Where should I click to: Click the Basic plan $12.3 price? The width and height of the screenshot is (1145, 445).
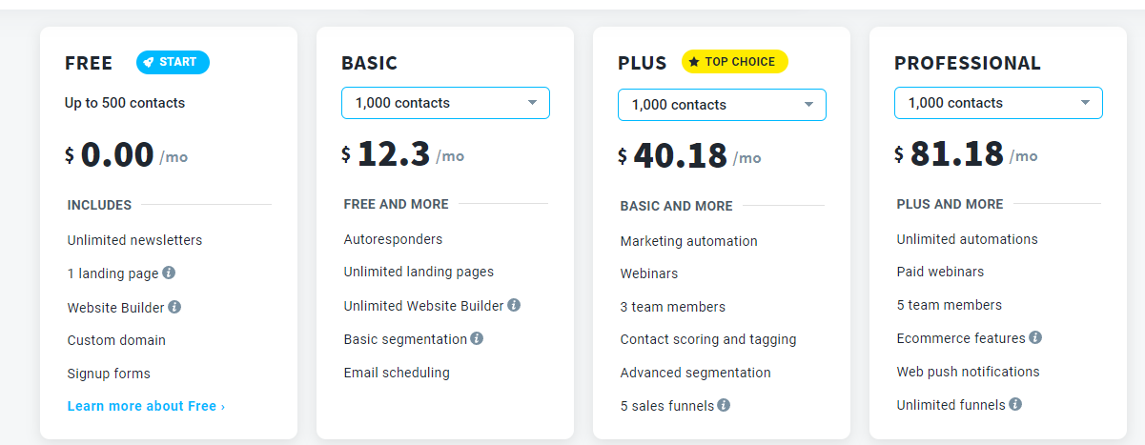(x=394, y=155)
